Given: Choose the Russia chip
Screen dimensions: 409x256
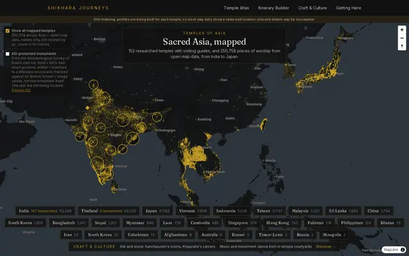Looking at the screenshot, I should click(x=305, y=235).
